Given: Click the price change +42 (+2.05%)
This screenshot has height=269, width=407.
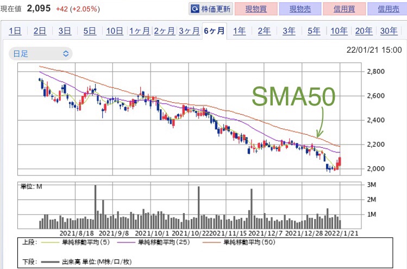Looking at the screenshot, I should (78, 9).
